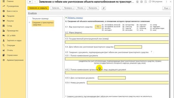Select Сведения о транспортных средствах page
174x98 pixels.
click(x=43, y=24)
